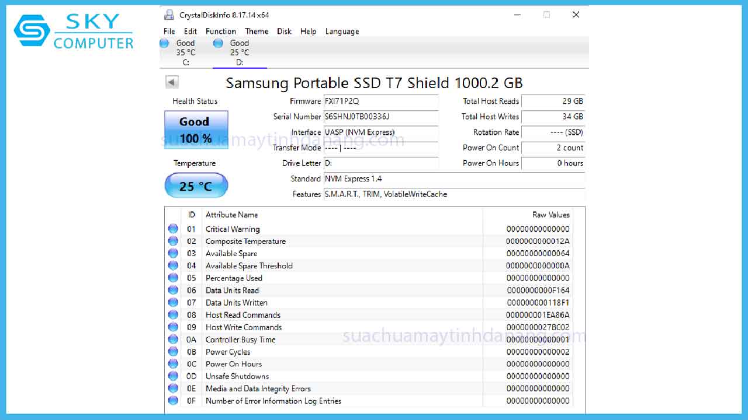This screenshot has width=748, height=420.
Task: Click the Good 100 % health status button
Action: (196, 129)
